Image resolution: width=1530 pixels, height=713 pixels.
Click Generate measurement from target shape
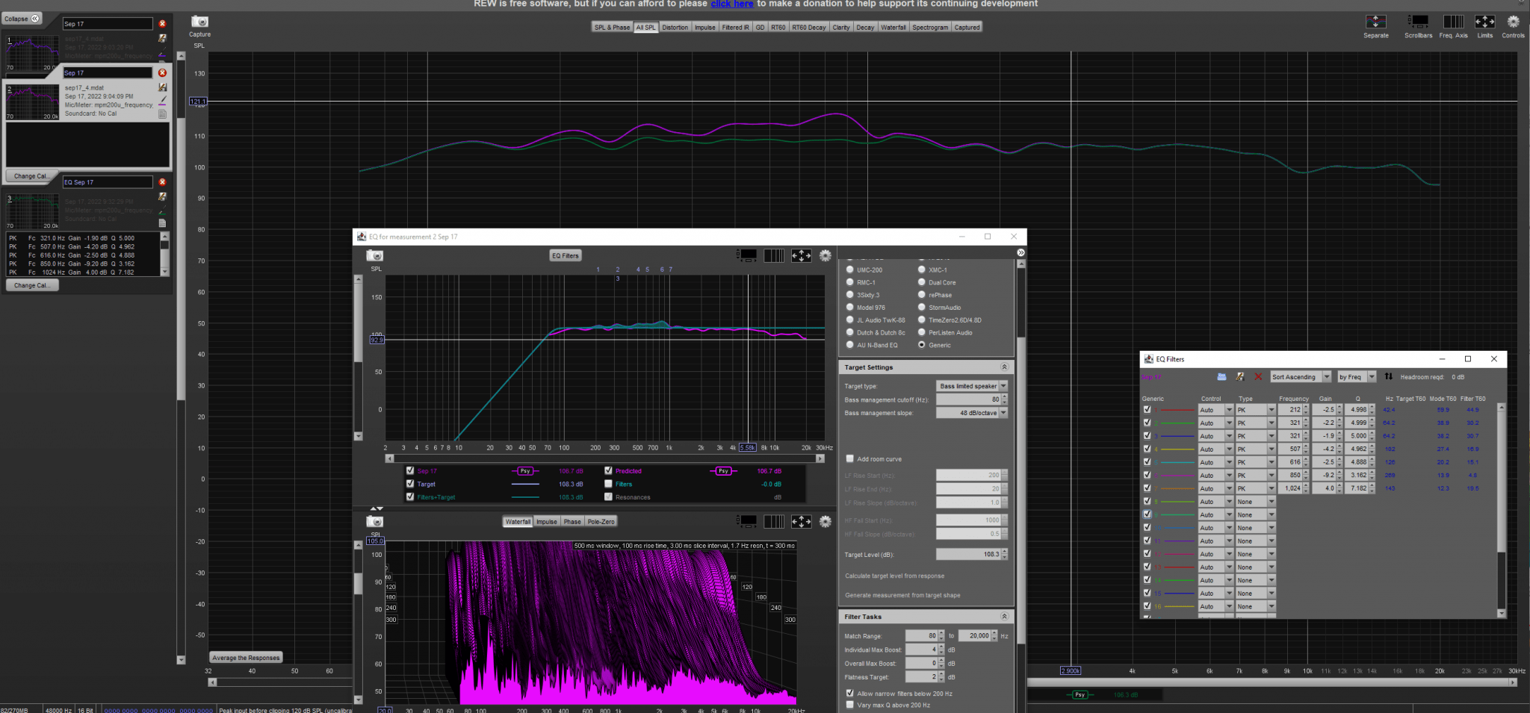902,595
